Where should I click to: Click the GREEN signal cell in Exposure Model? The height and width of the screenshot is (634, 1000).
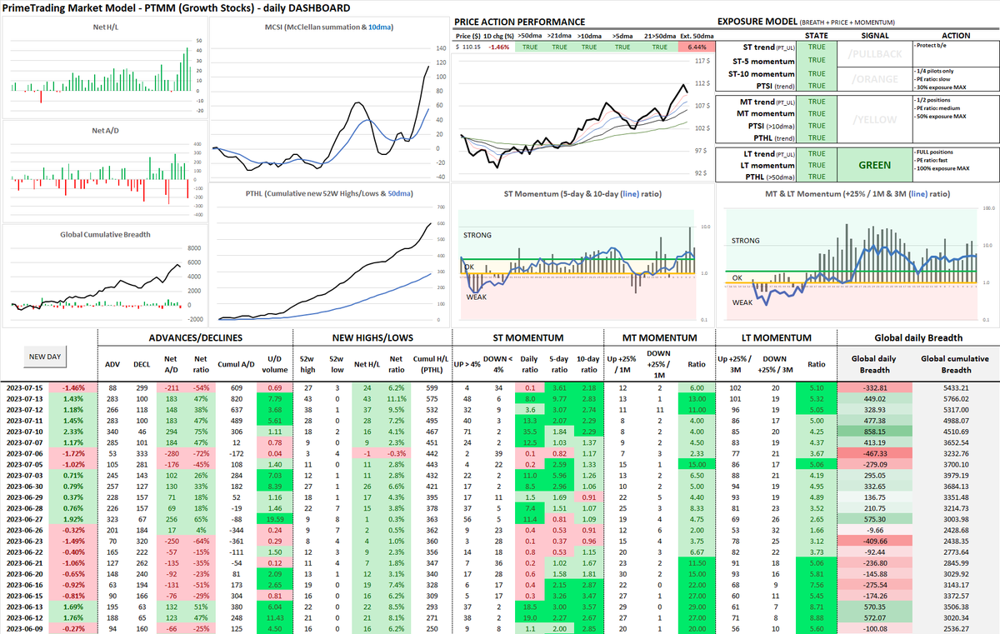pyautogui.click(x=875, y=165)
